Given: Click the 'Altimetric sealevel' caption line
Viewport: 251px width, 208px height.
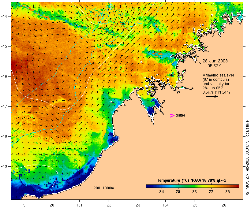Looking at the screenshot, I should pos(218,75).
